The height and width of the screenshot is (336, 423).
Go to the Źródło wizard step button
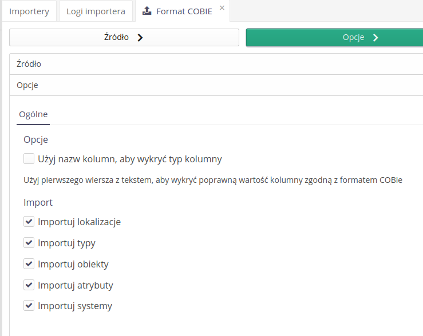124,38
